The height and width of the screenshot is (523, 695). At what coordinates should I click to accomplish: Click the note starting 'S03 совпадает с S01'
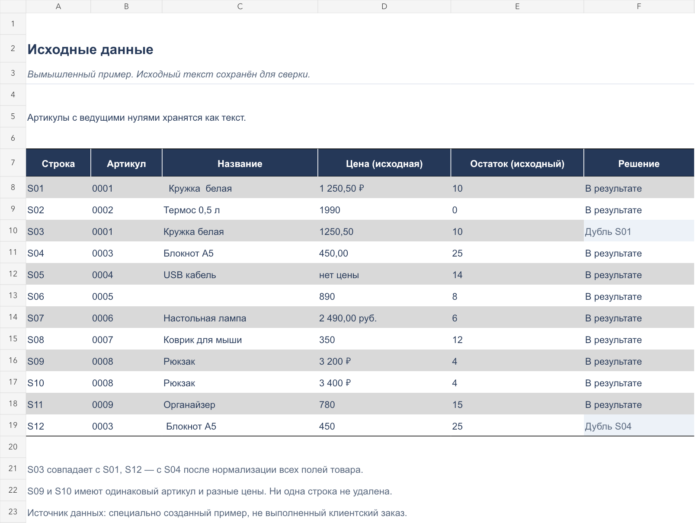point(195,470)
